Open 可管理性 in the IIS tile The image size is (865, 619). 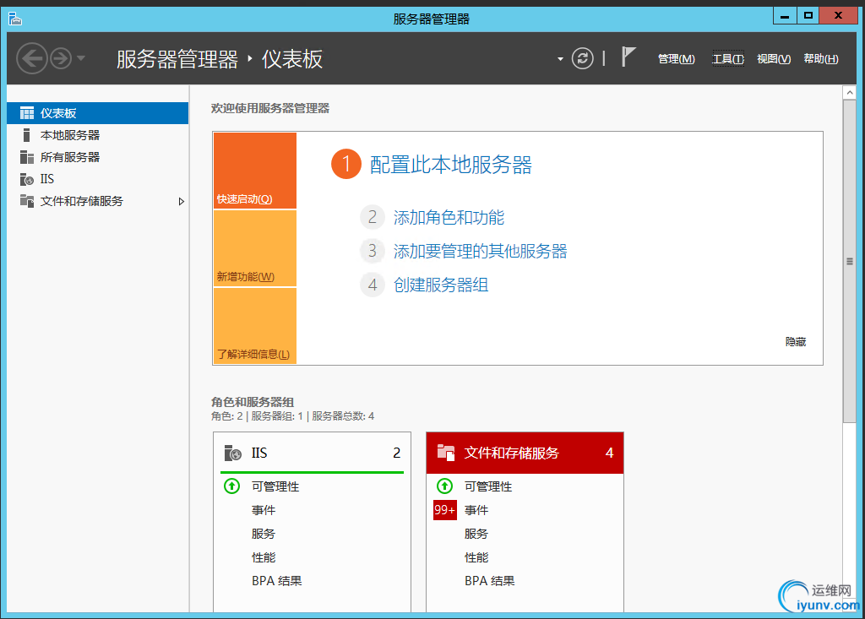[x=275, y=486]
